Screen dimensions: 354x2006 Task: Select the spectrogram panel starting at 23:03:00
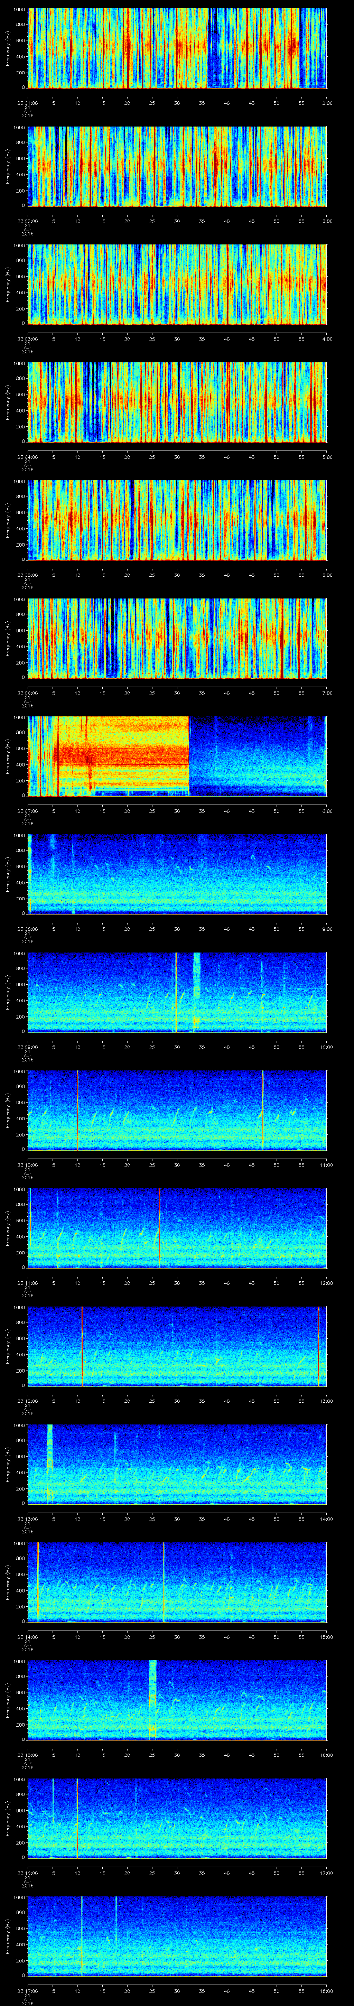click(x=177, y=284)
